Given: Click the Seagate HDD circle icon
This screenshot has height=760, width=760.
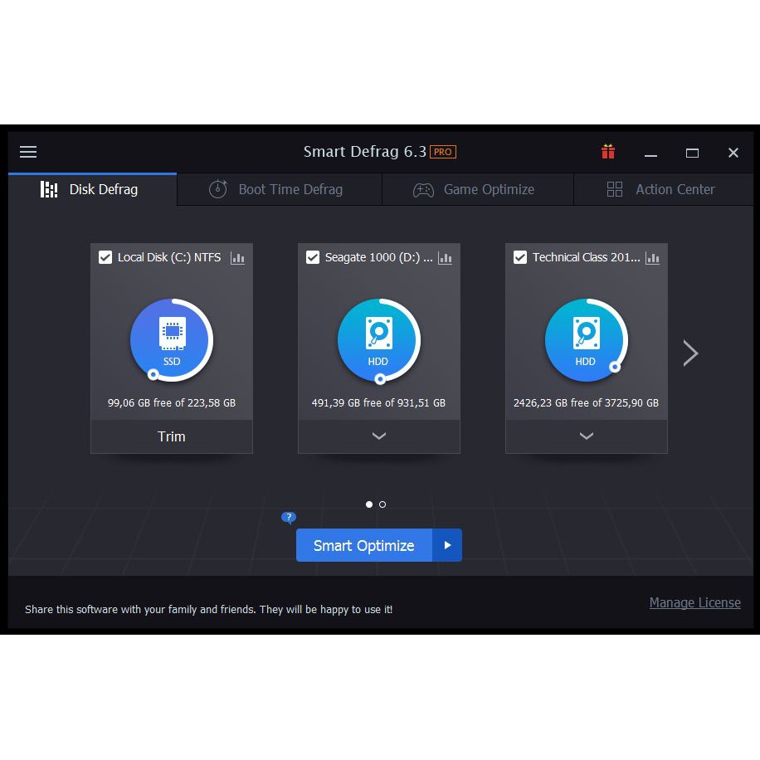Looking at the screenshot, I should tap(379, 340).
